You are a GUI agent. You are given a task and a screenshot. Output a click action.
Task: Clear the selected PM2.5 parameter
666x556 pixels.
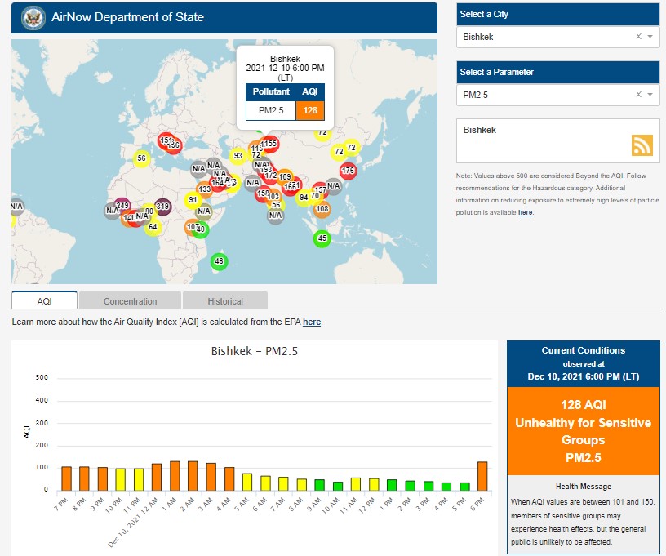(638, 95)
